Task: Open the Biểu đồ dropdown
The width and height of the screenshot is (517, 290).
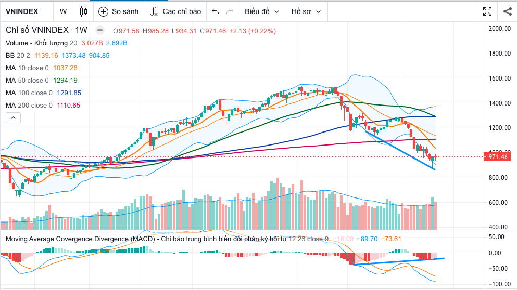Action: (x=262, y=11)
